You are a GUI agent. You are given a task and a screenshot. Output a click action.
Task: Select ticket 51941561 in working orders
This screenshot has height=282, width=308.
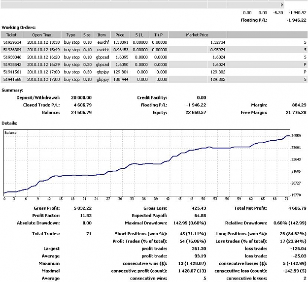pyautogui.click(x=12, y=72)
